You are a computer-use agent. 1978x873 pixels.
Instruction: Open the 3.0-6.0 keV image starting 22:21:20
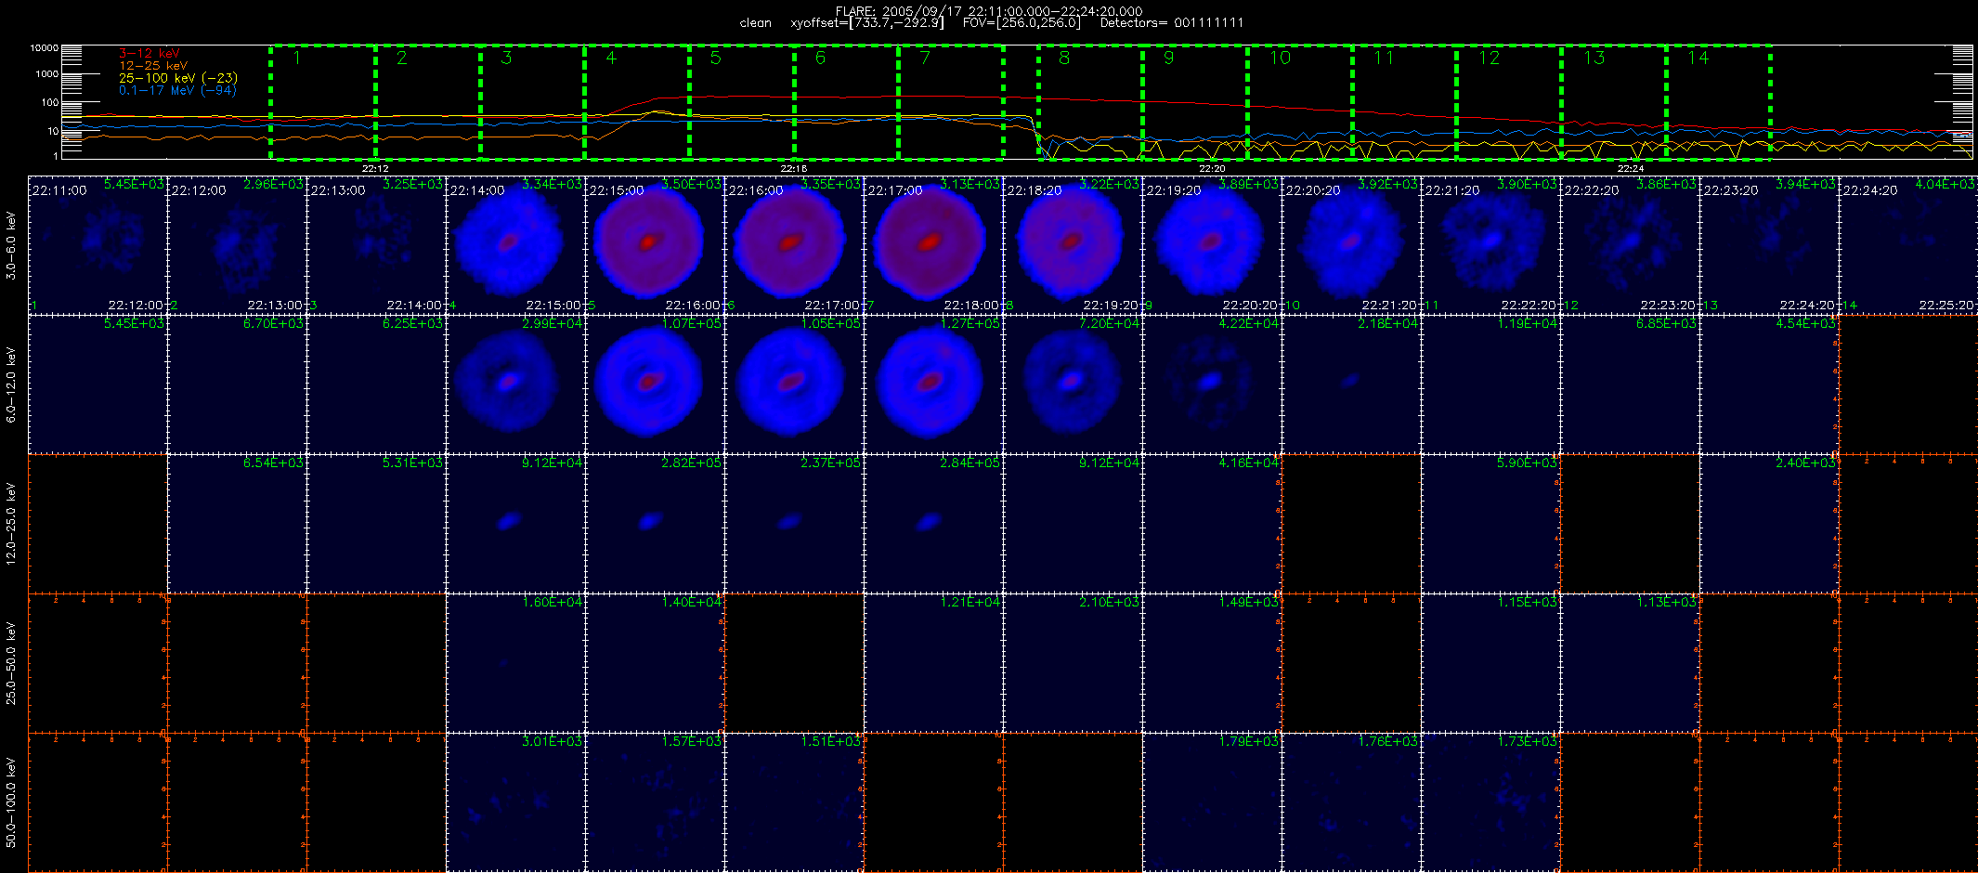(x=1490, y=245)
